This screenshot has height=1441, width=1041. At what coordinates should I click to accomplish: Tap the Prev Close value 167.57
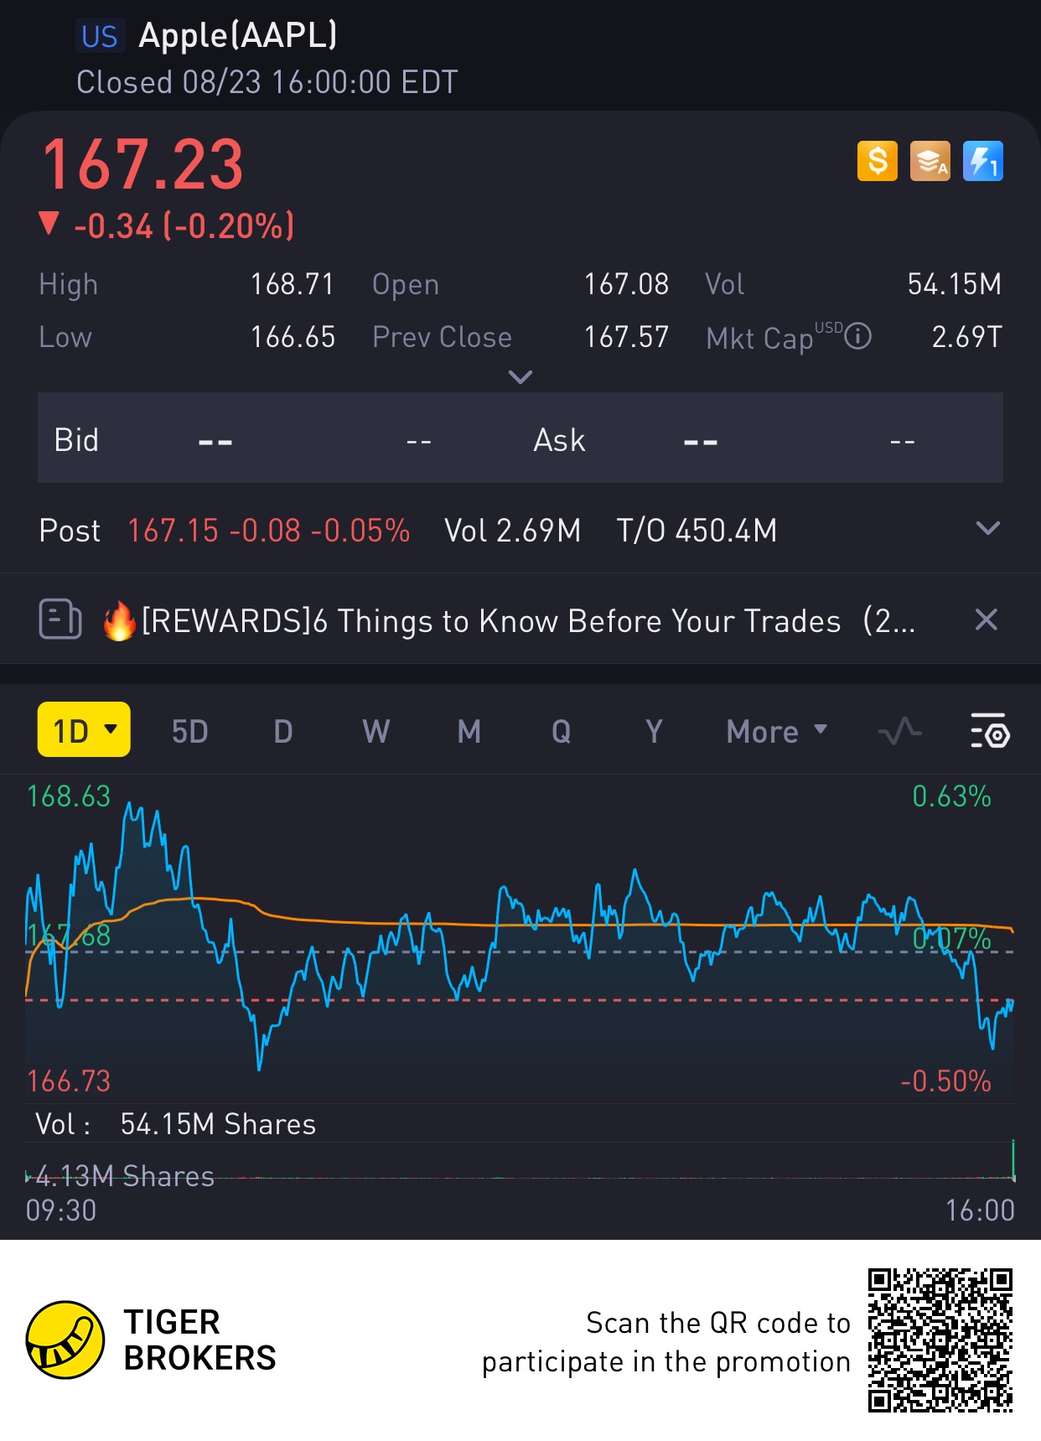626,337
